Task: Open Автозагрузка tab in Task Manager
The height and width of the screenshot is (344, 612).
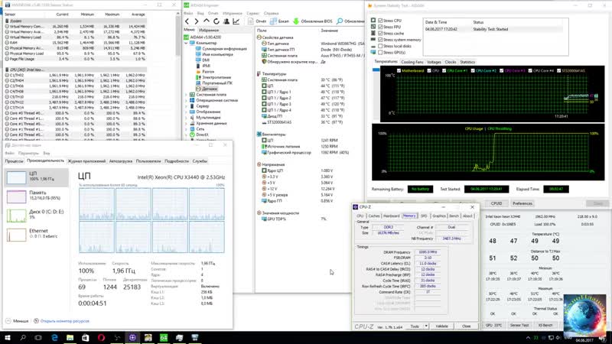Action: pyautogui.click(x=121, y=161)
